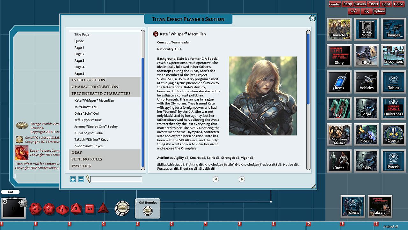Open the Characters sidebar panel

click(x=339, y=29)
